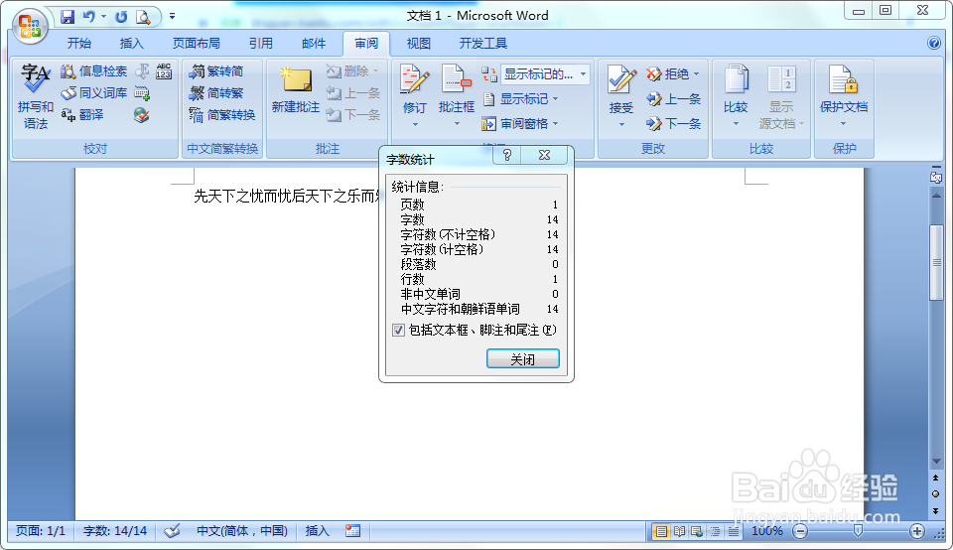953x550 pixels.
Task: Click the ruler toggle above the scrollbar
Action: tap(936, 177)
